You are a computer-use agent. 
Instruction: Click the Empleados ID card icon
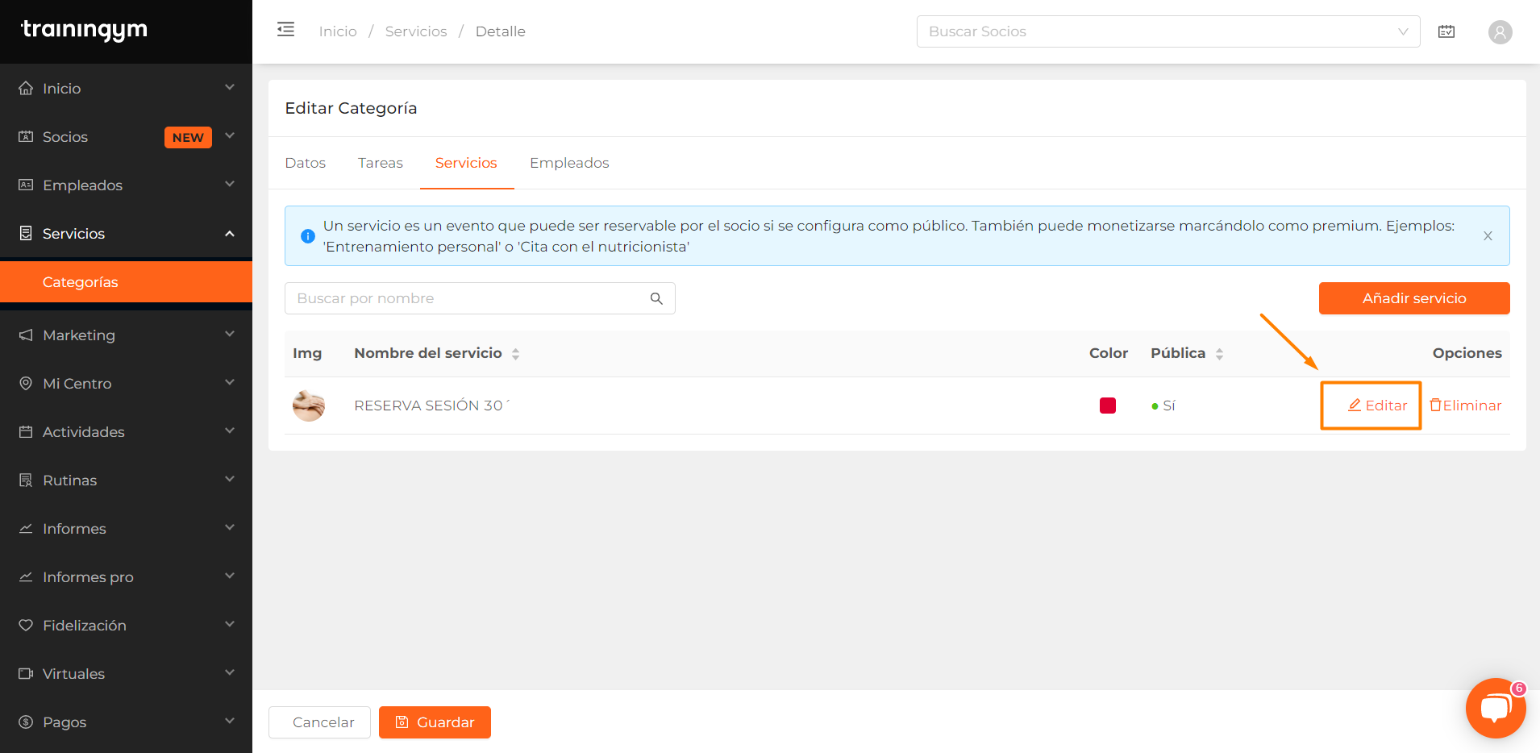pos(26,185)
